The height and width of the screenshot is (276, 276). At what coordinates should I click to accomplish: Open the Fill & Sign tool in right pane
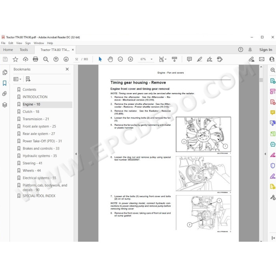pyautogui.click(x=273, y=176)
